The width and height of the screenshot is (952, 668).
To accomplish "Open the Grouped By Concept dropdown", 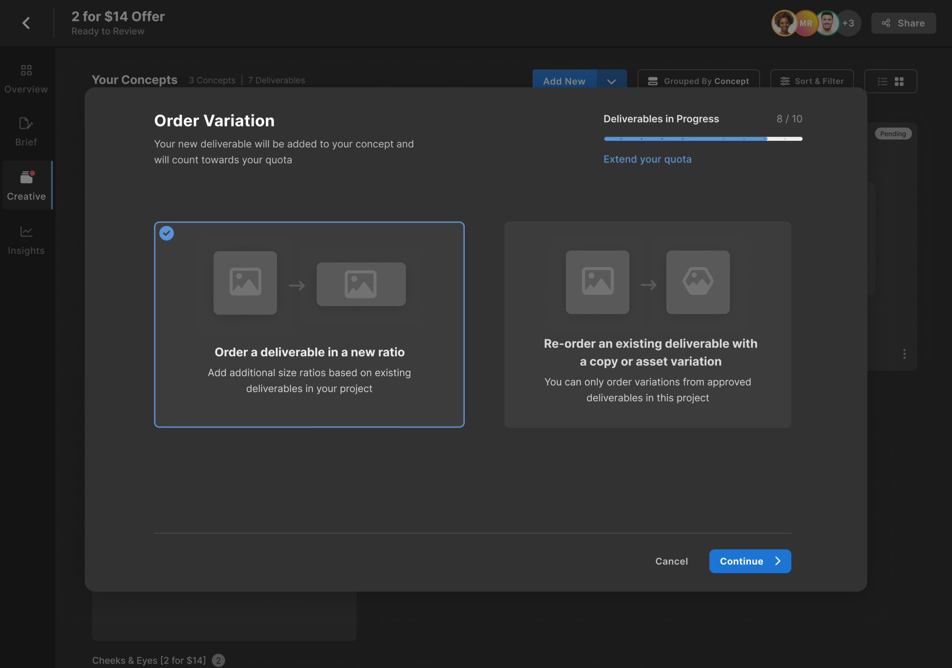I will tap(698, 81).
